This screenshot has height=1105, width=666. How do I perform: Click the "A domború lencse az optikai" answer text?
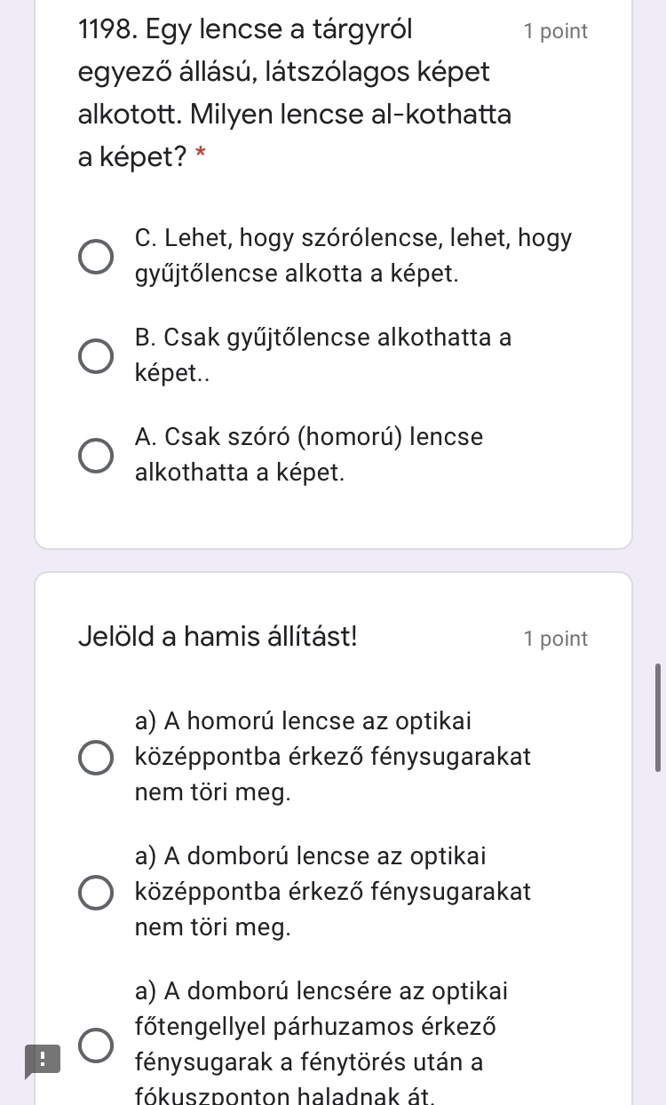(311, 856)
